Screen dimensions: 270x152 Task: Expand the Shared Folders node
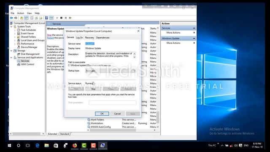[15, 37]
